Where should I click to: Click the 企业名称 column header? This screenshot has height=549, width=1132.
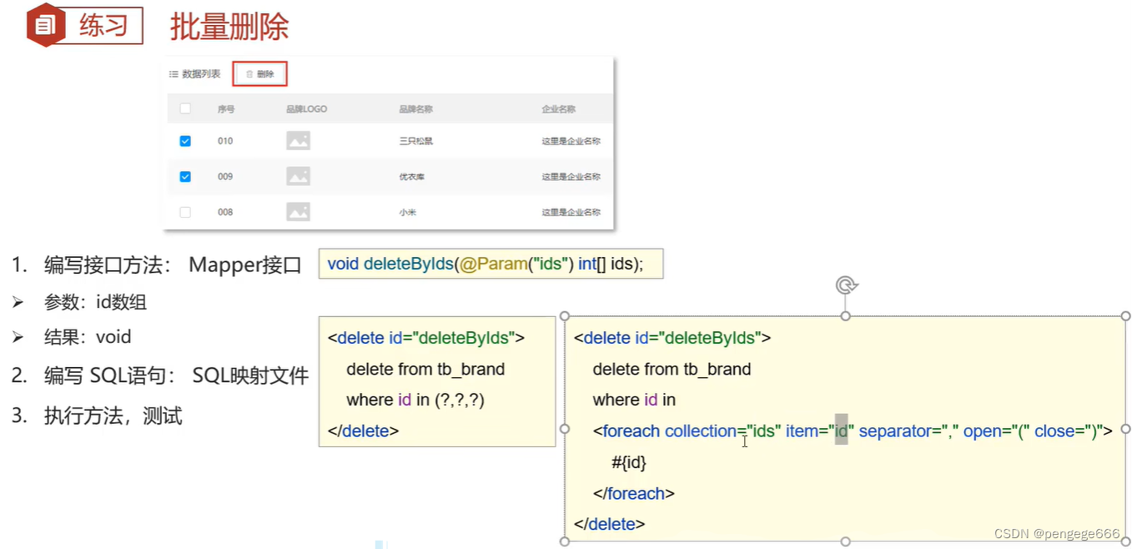pyautogui.click(x=558, y=109)
